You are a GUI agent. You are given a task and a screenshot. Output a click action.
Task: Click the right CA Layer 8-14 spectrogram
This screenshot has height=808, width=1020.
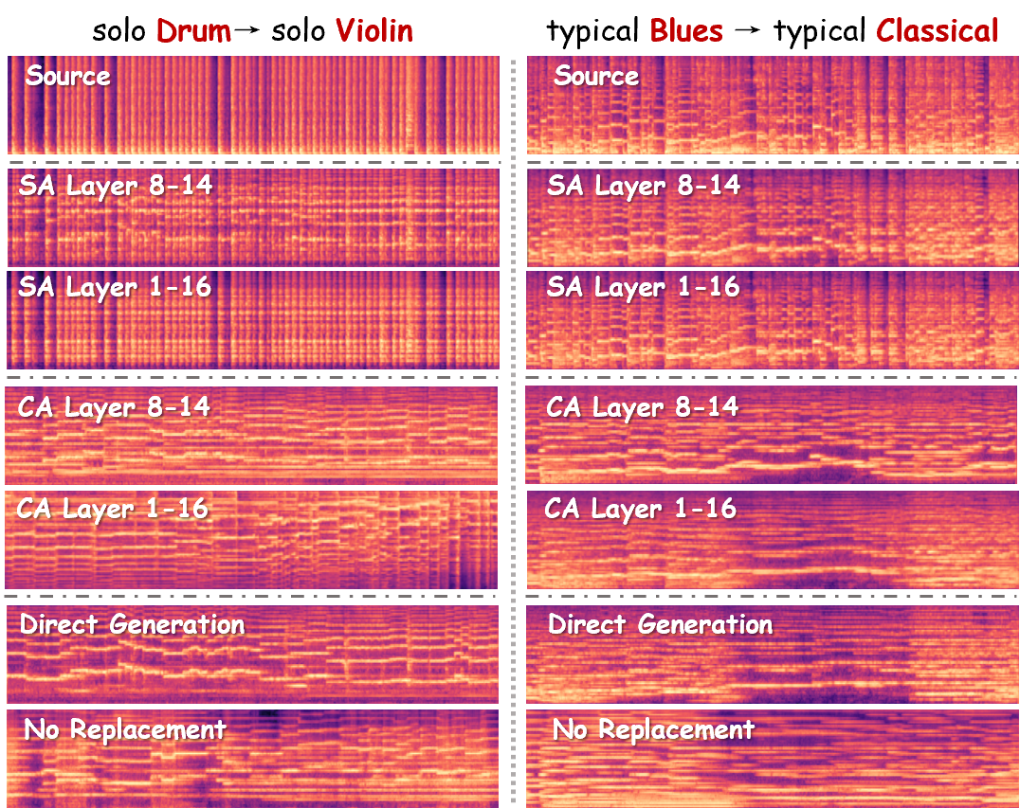pyautogui.click(x=771, y=434)
